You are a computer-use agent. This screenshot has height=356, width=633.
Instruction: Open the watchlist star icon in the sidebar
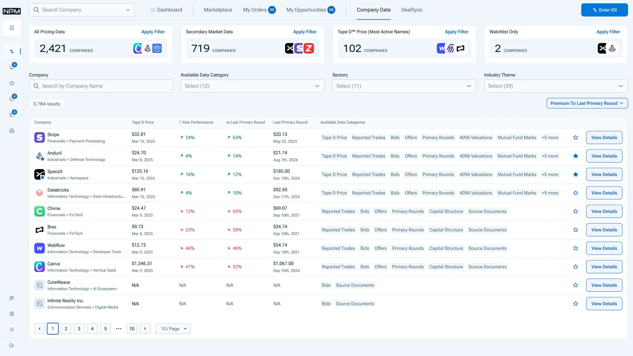[x=12, y=83]
